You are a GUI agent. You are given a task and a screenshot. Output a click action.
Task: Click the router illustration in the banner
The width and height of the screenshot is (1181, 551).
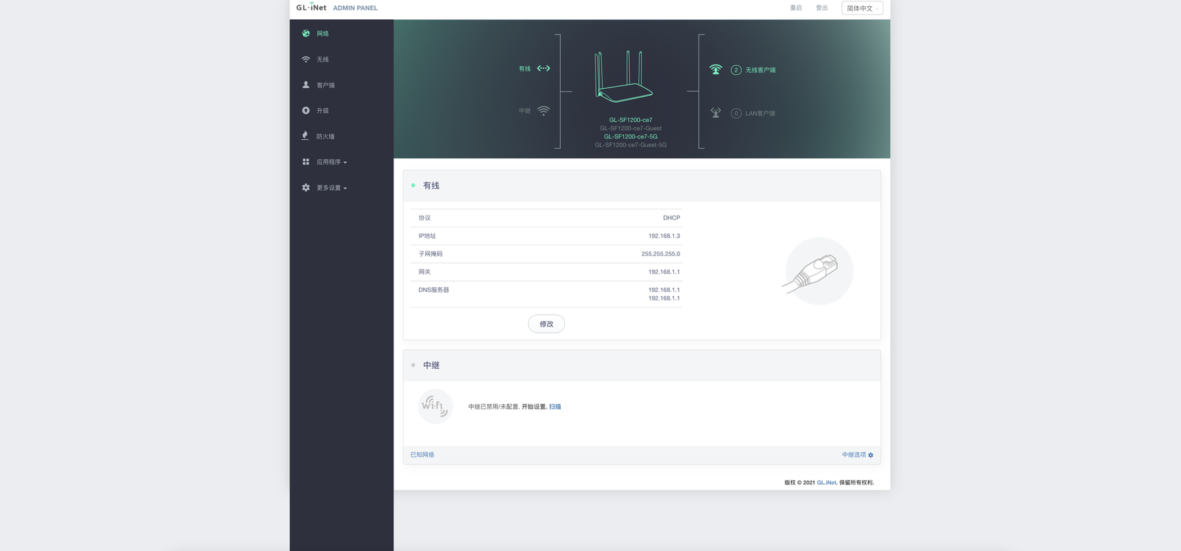click(x=624, y=76)
